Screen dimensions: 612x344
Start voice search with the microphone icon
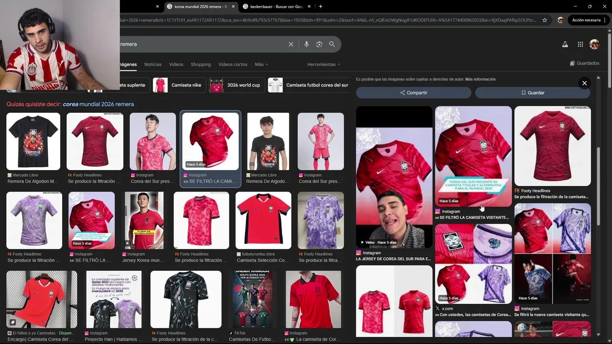click(306, 44)
